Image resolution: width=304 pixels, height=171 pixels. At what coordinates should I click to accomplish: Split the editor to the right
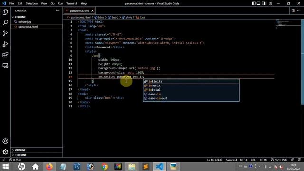point(293,10)
